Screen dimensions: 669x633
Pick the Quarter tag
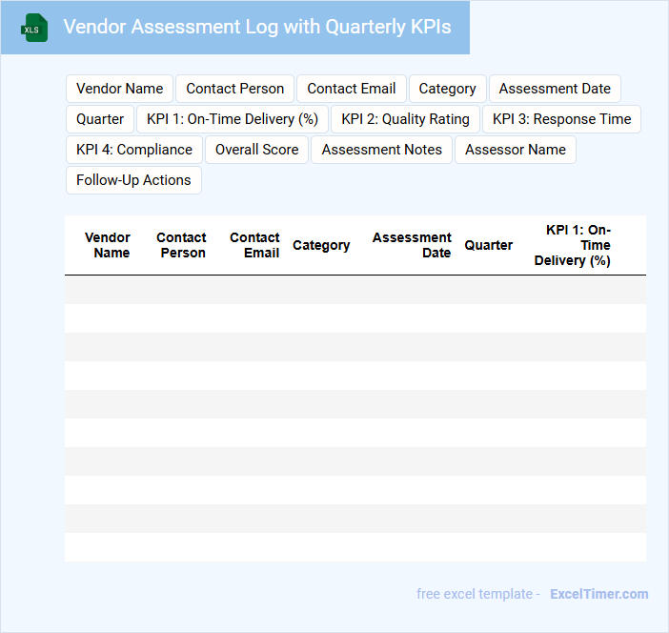(x=100, y=119)
